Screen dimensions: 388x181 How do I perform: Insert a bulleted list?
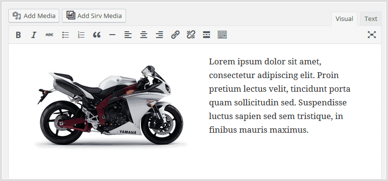coord(65,35)
